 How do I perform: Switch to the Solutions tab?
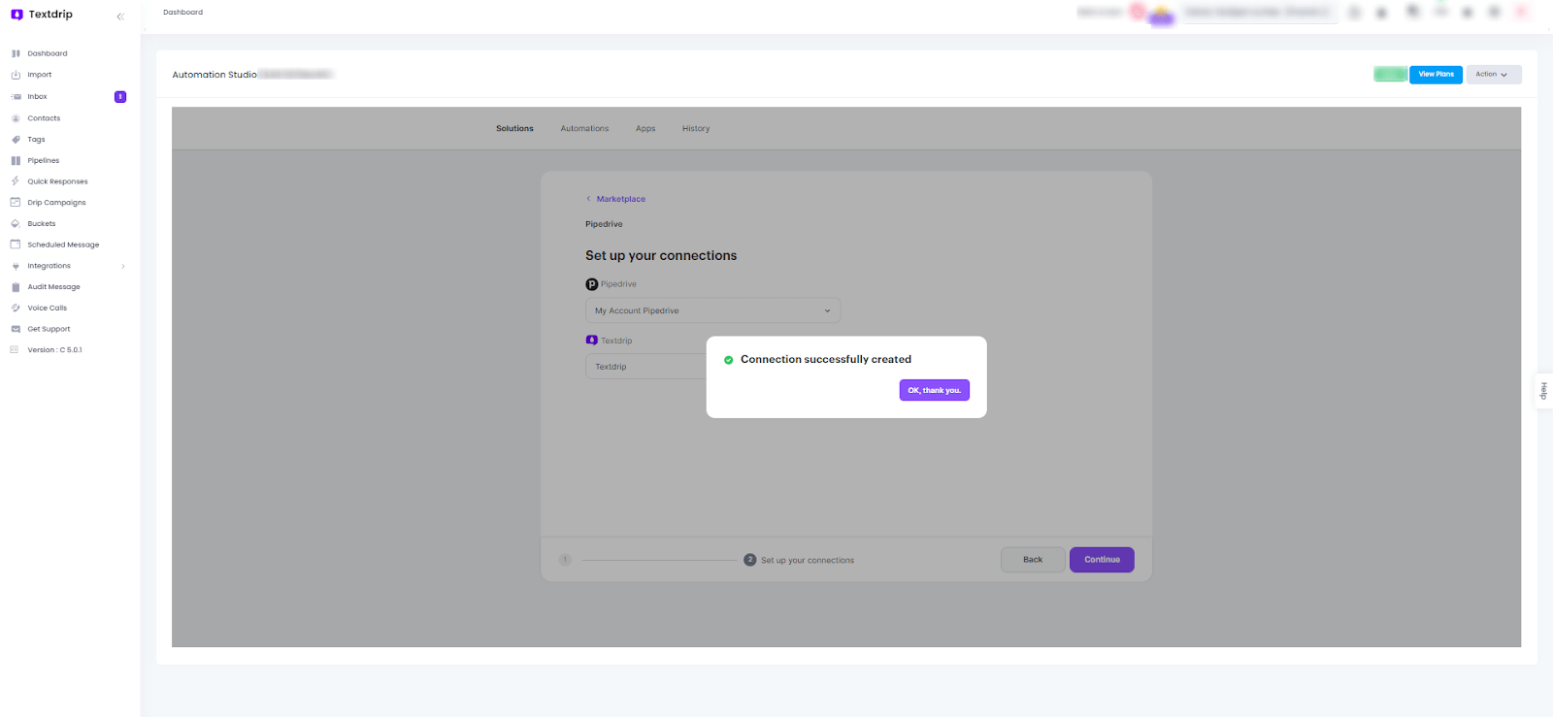point(514,128)
